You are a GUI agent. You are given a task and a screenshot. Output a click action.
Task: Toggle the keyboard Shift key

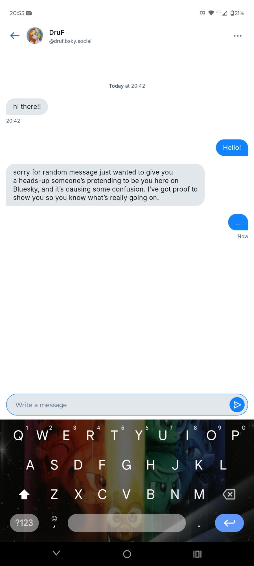click(24, 494)
